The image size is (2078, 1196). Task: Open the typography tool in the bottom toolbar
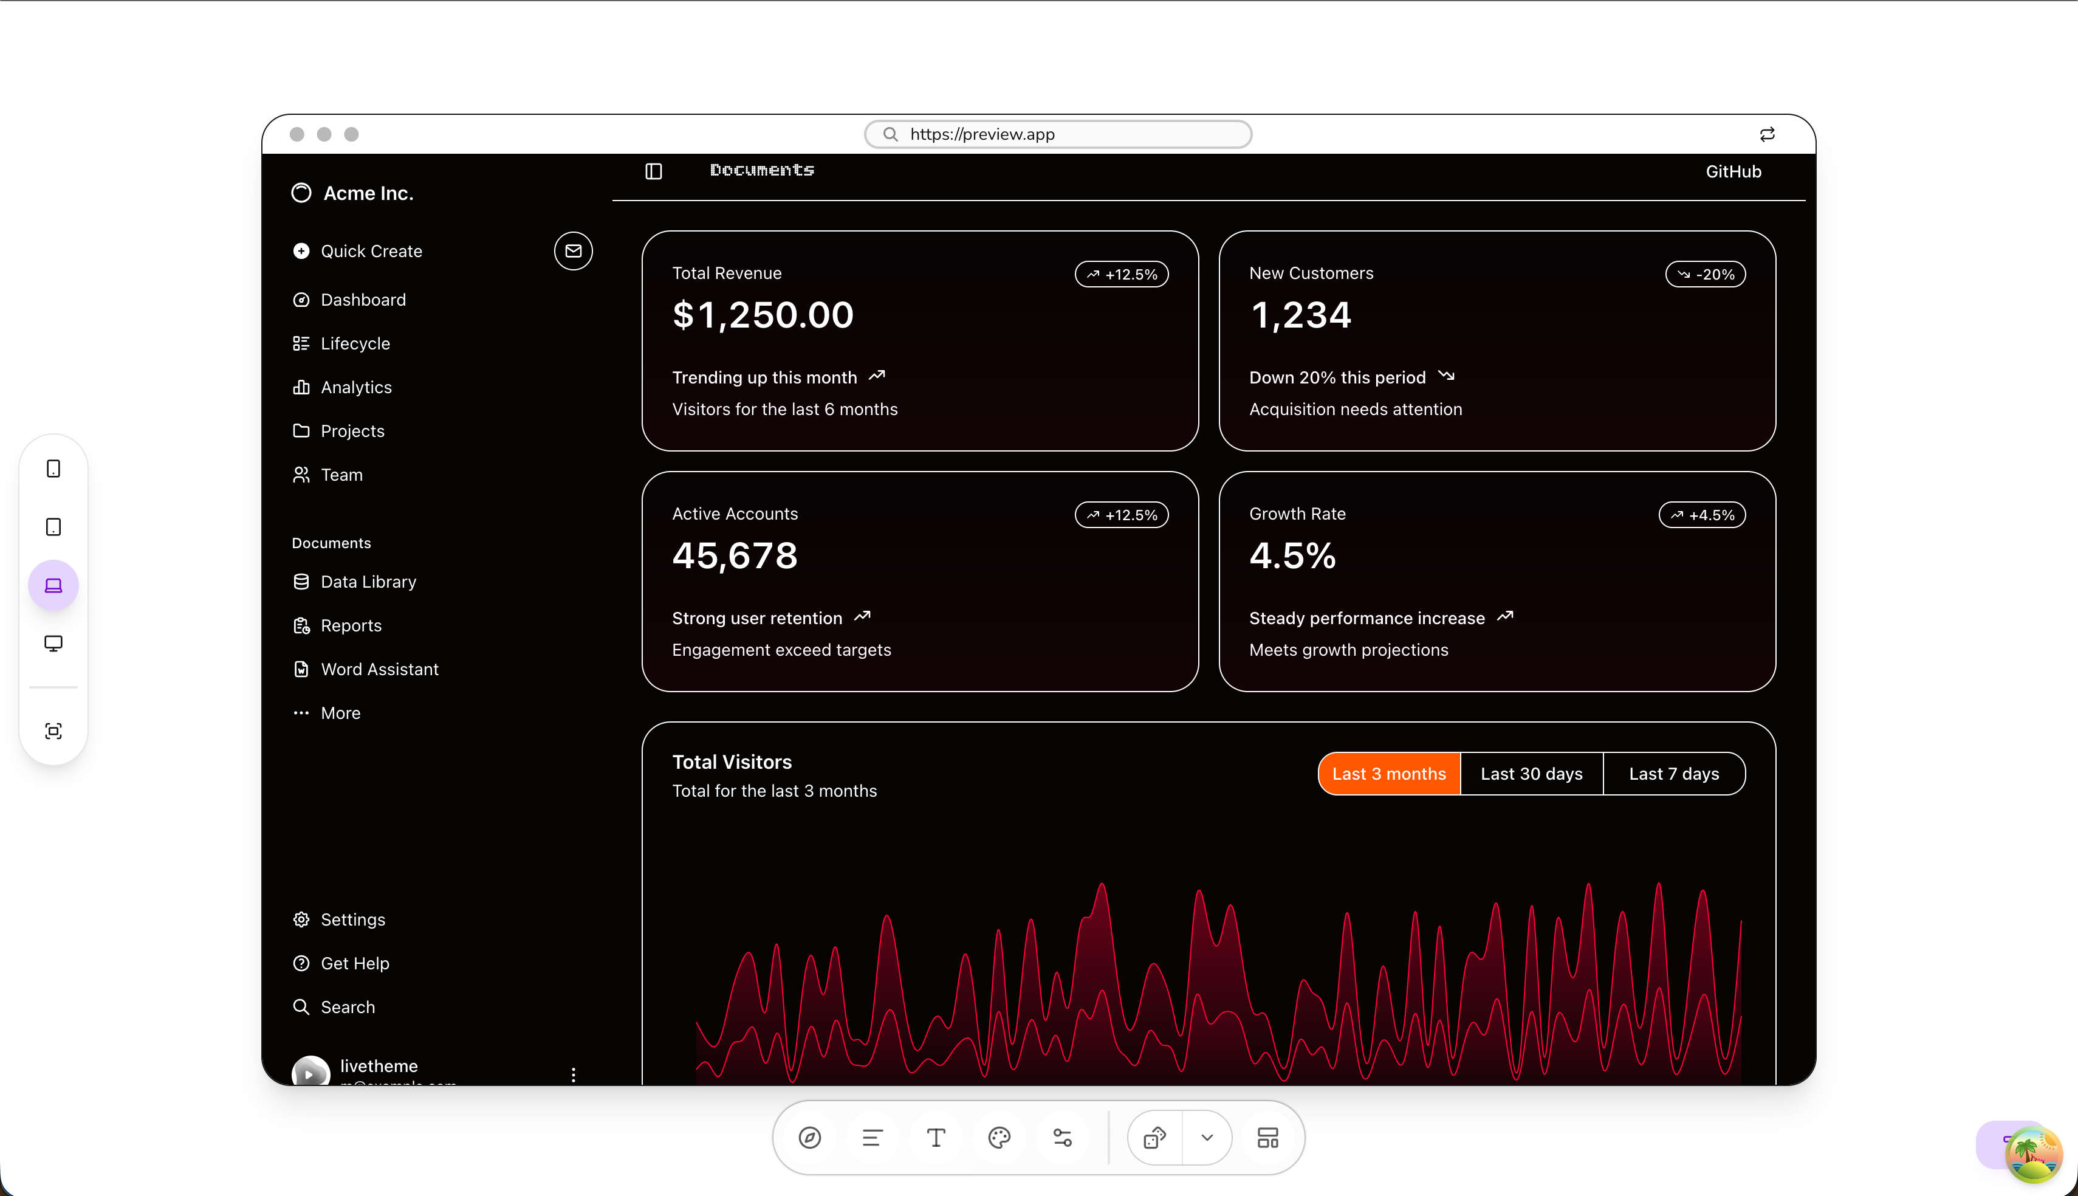(936, 1138)
